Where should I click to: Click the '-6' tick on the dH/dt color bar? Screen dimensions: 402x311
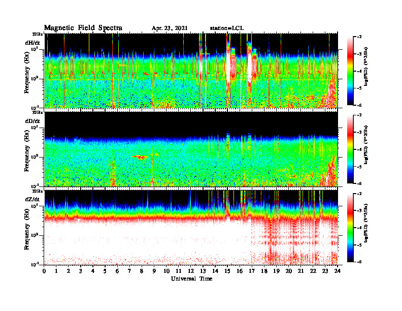click(x=359, y=105)
